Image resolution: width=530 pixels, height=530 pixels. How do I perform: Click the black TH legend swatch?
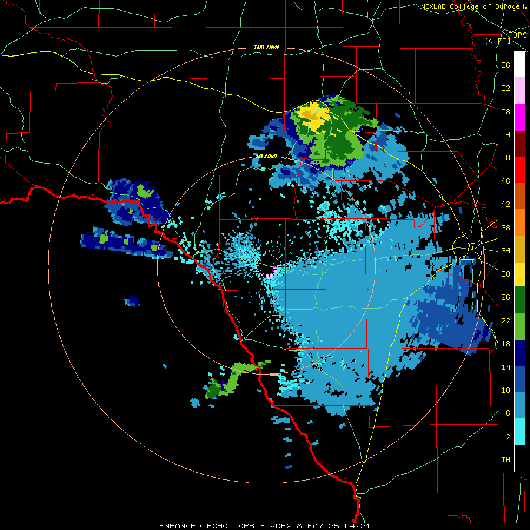(x=520, y=458)
